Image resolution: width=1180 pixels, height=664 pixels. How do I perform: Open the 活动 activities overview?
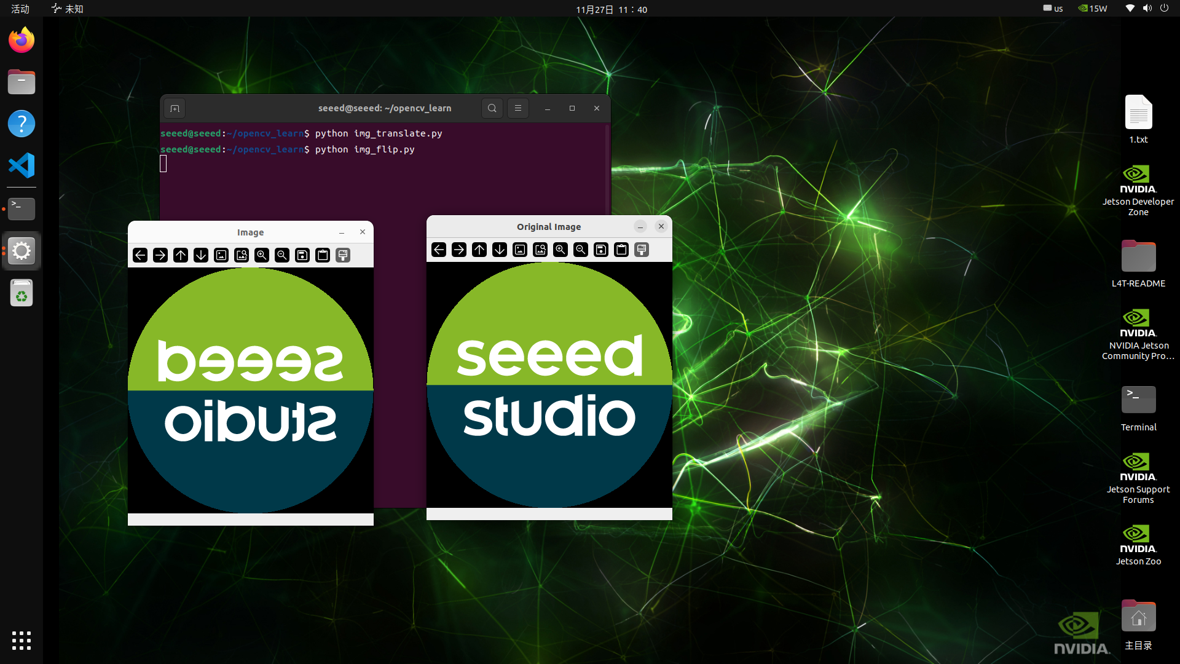point(20,9)
